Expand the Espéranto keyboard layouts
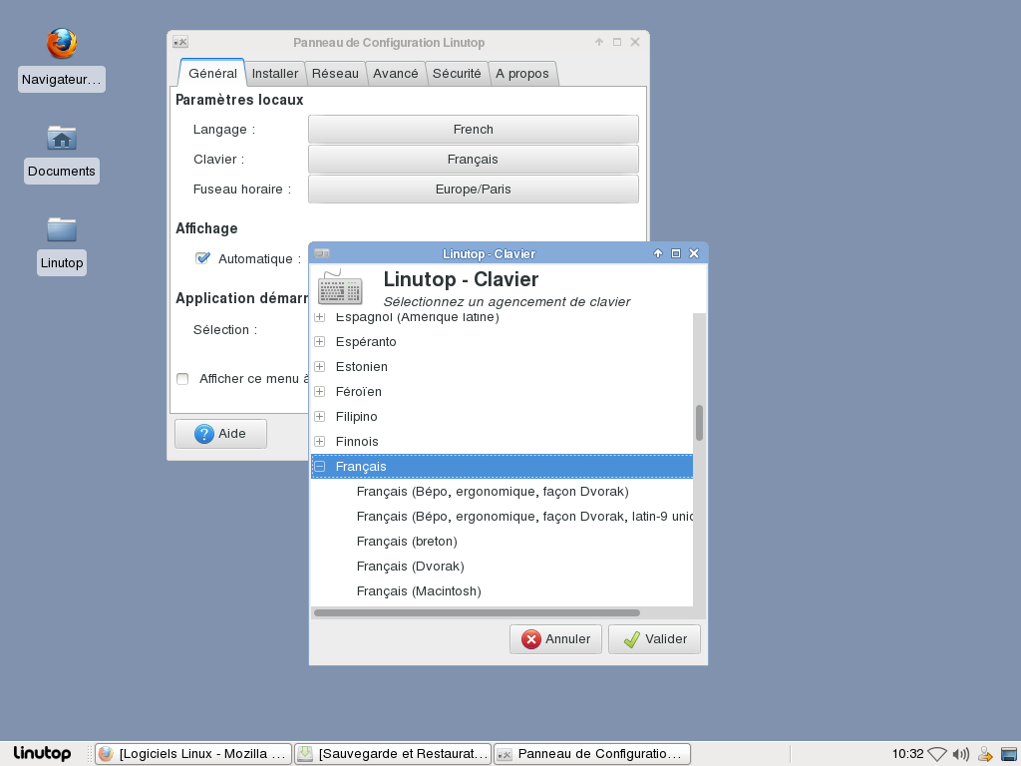1021x766 pixels. (x=320, y=342)
